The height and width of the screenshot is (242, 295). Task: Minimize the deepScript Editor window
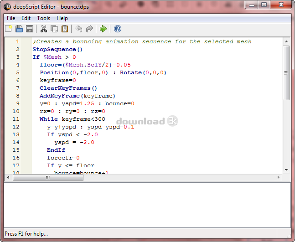[252, 5]
